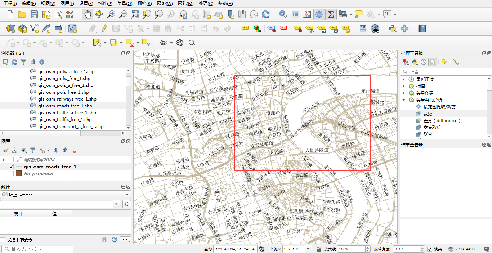Click the 键入以定位 locator search box
Image resolution: width=492 pixels, height=253 pixels.
(x=37, y=249)
